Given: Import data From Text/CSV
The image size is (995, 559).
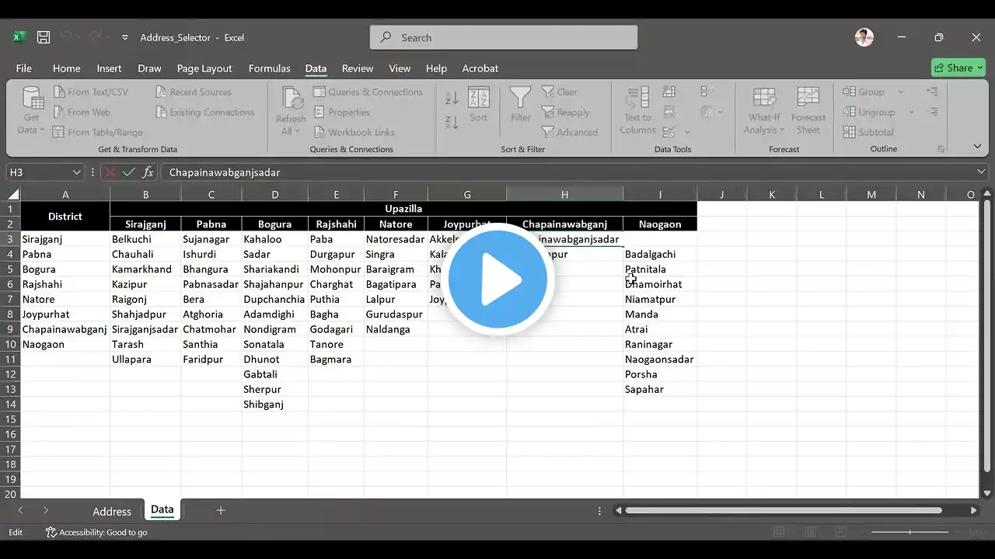Looking at the screenshot, I should (90, 92).
